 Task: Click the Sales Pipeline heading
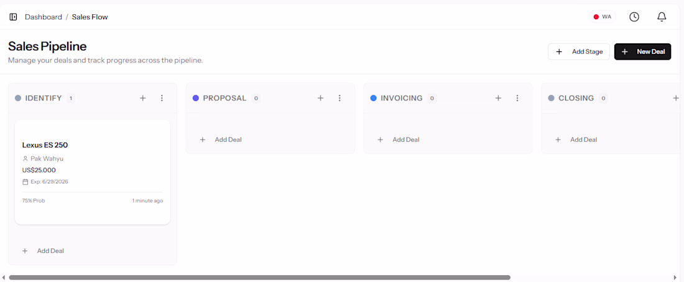tap(47, 46)
